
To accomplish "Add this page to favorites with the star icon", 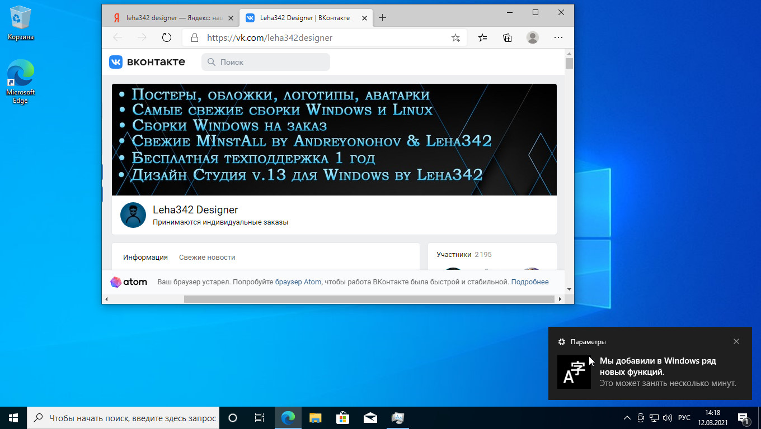I will coord(455,38).
